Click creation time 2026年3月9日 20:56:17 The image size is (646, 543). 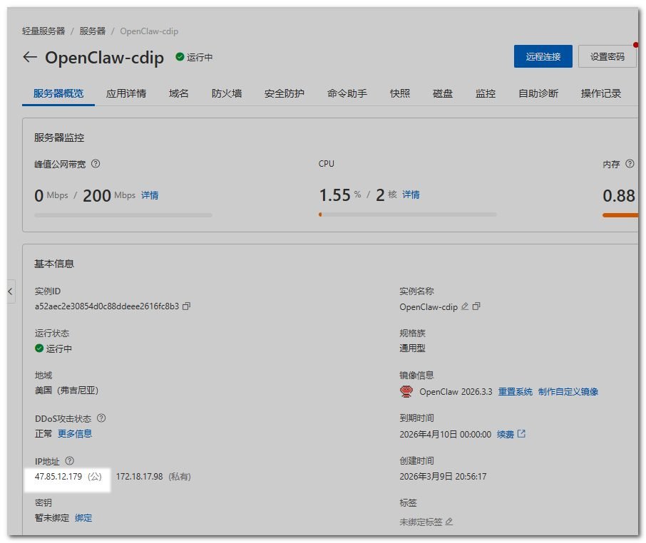(443, 477)
